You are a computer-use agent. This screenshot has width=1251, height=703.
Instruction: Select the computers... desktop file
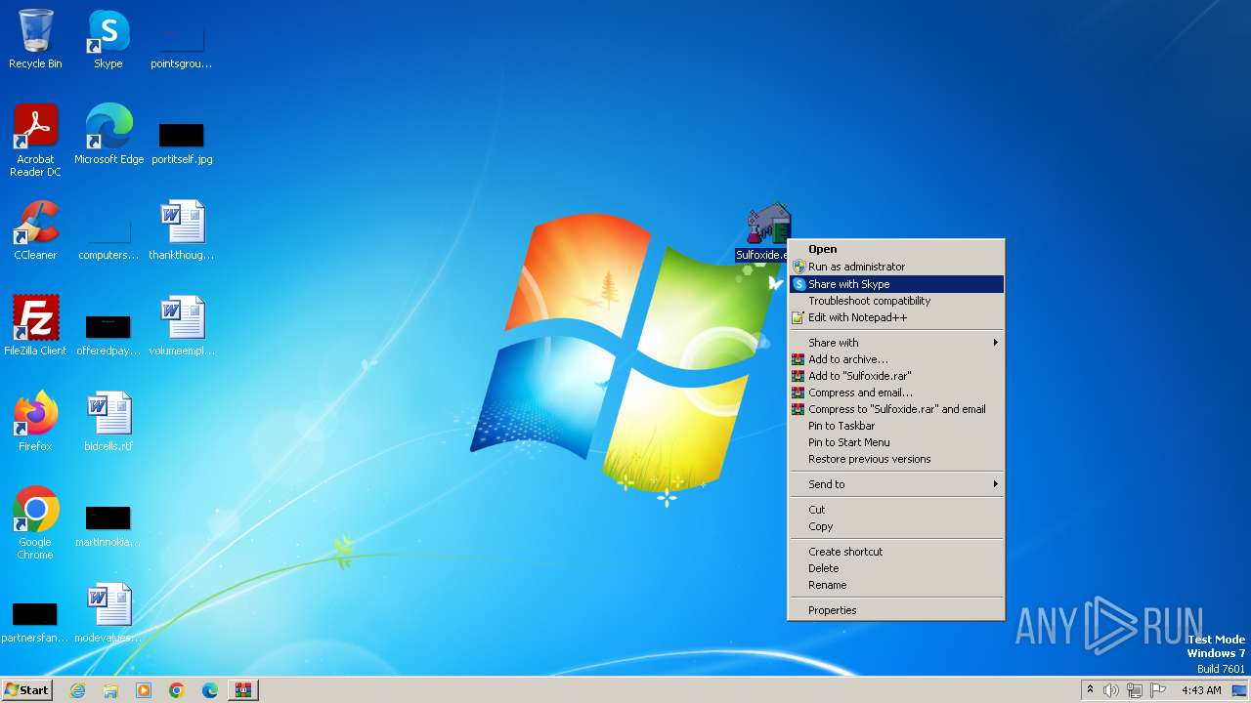point(108,237)
